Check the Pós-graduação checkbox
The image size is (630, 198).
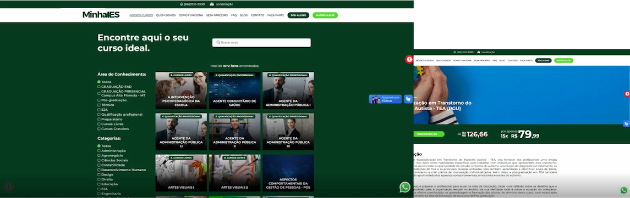pos(99,100)
